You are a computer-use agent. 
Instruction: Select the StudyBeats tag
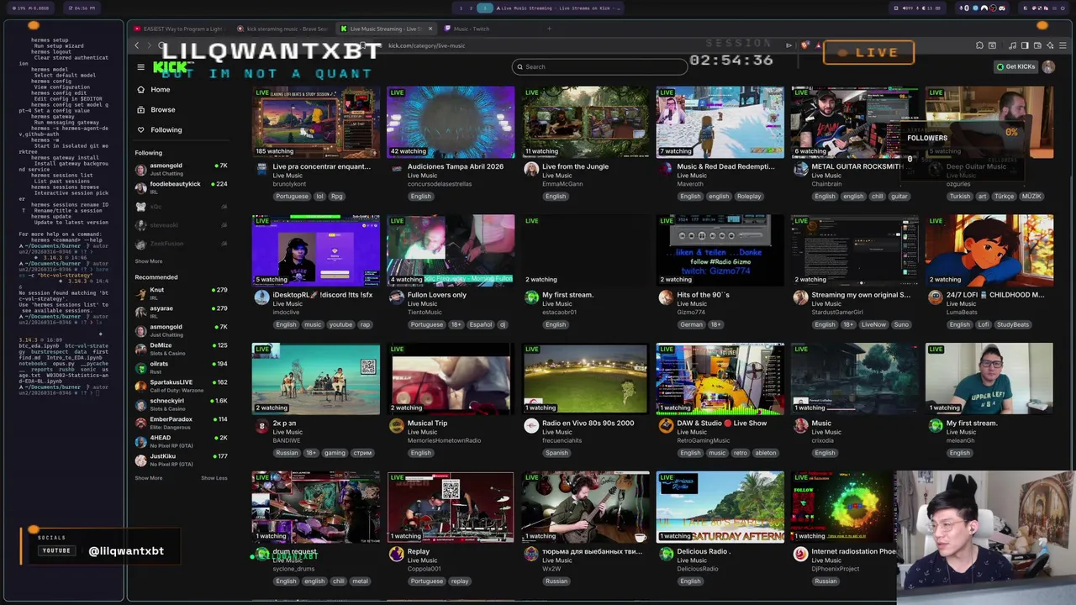[x=1013, y=324]
